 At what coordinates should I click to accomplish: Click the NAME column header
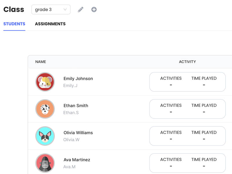[x=41, y=62]
